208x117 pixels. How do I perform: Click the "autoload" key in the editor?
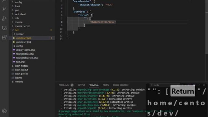(x=80, y=12)
